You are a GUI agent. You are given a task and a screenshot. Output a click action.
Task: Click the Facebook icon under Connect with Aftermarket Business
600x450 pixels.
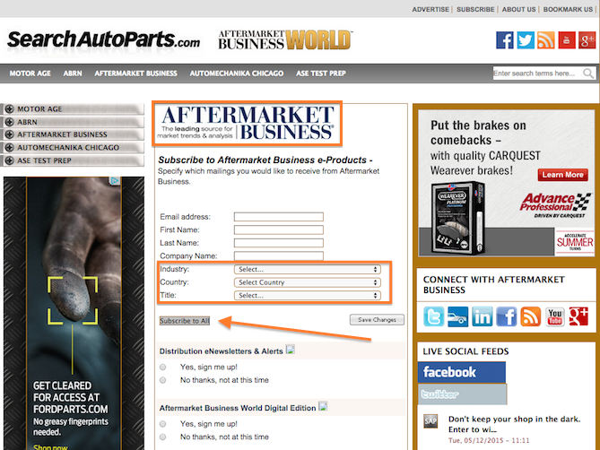(506, 316)
